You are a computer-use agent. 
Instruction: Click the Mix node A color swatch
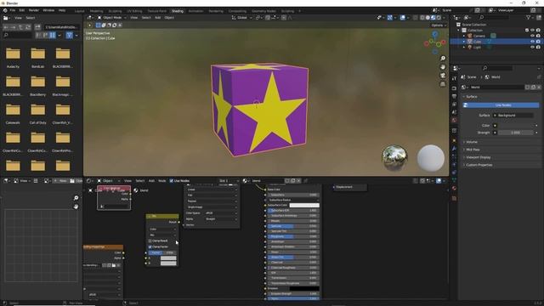168,258
